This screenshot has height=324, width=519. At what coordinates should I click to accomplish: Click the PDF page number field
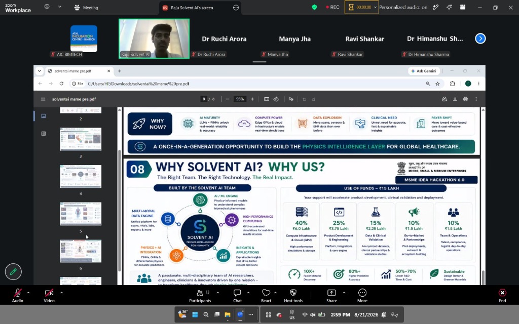point(204,99)
